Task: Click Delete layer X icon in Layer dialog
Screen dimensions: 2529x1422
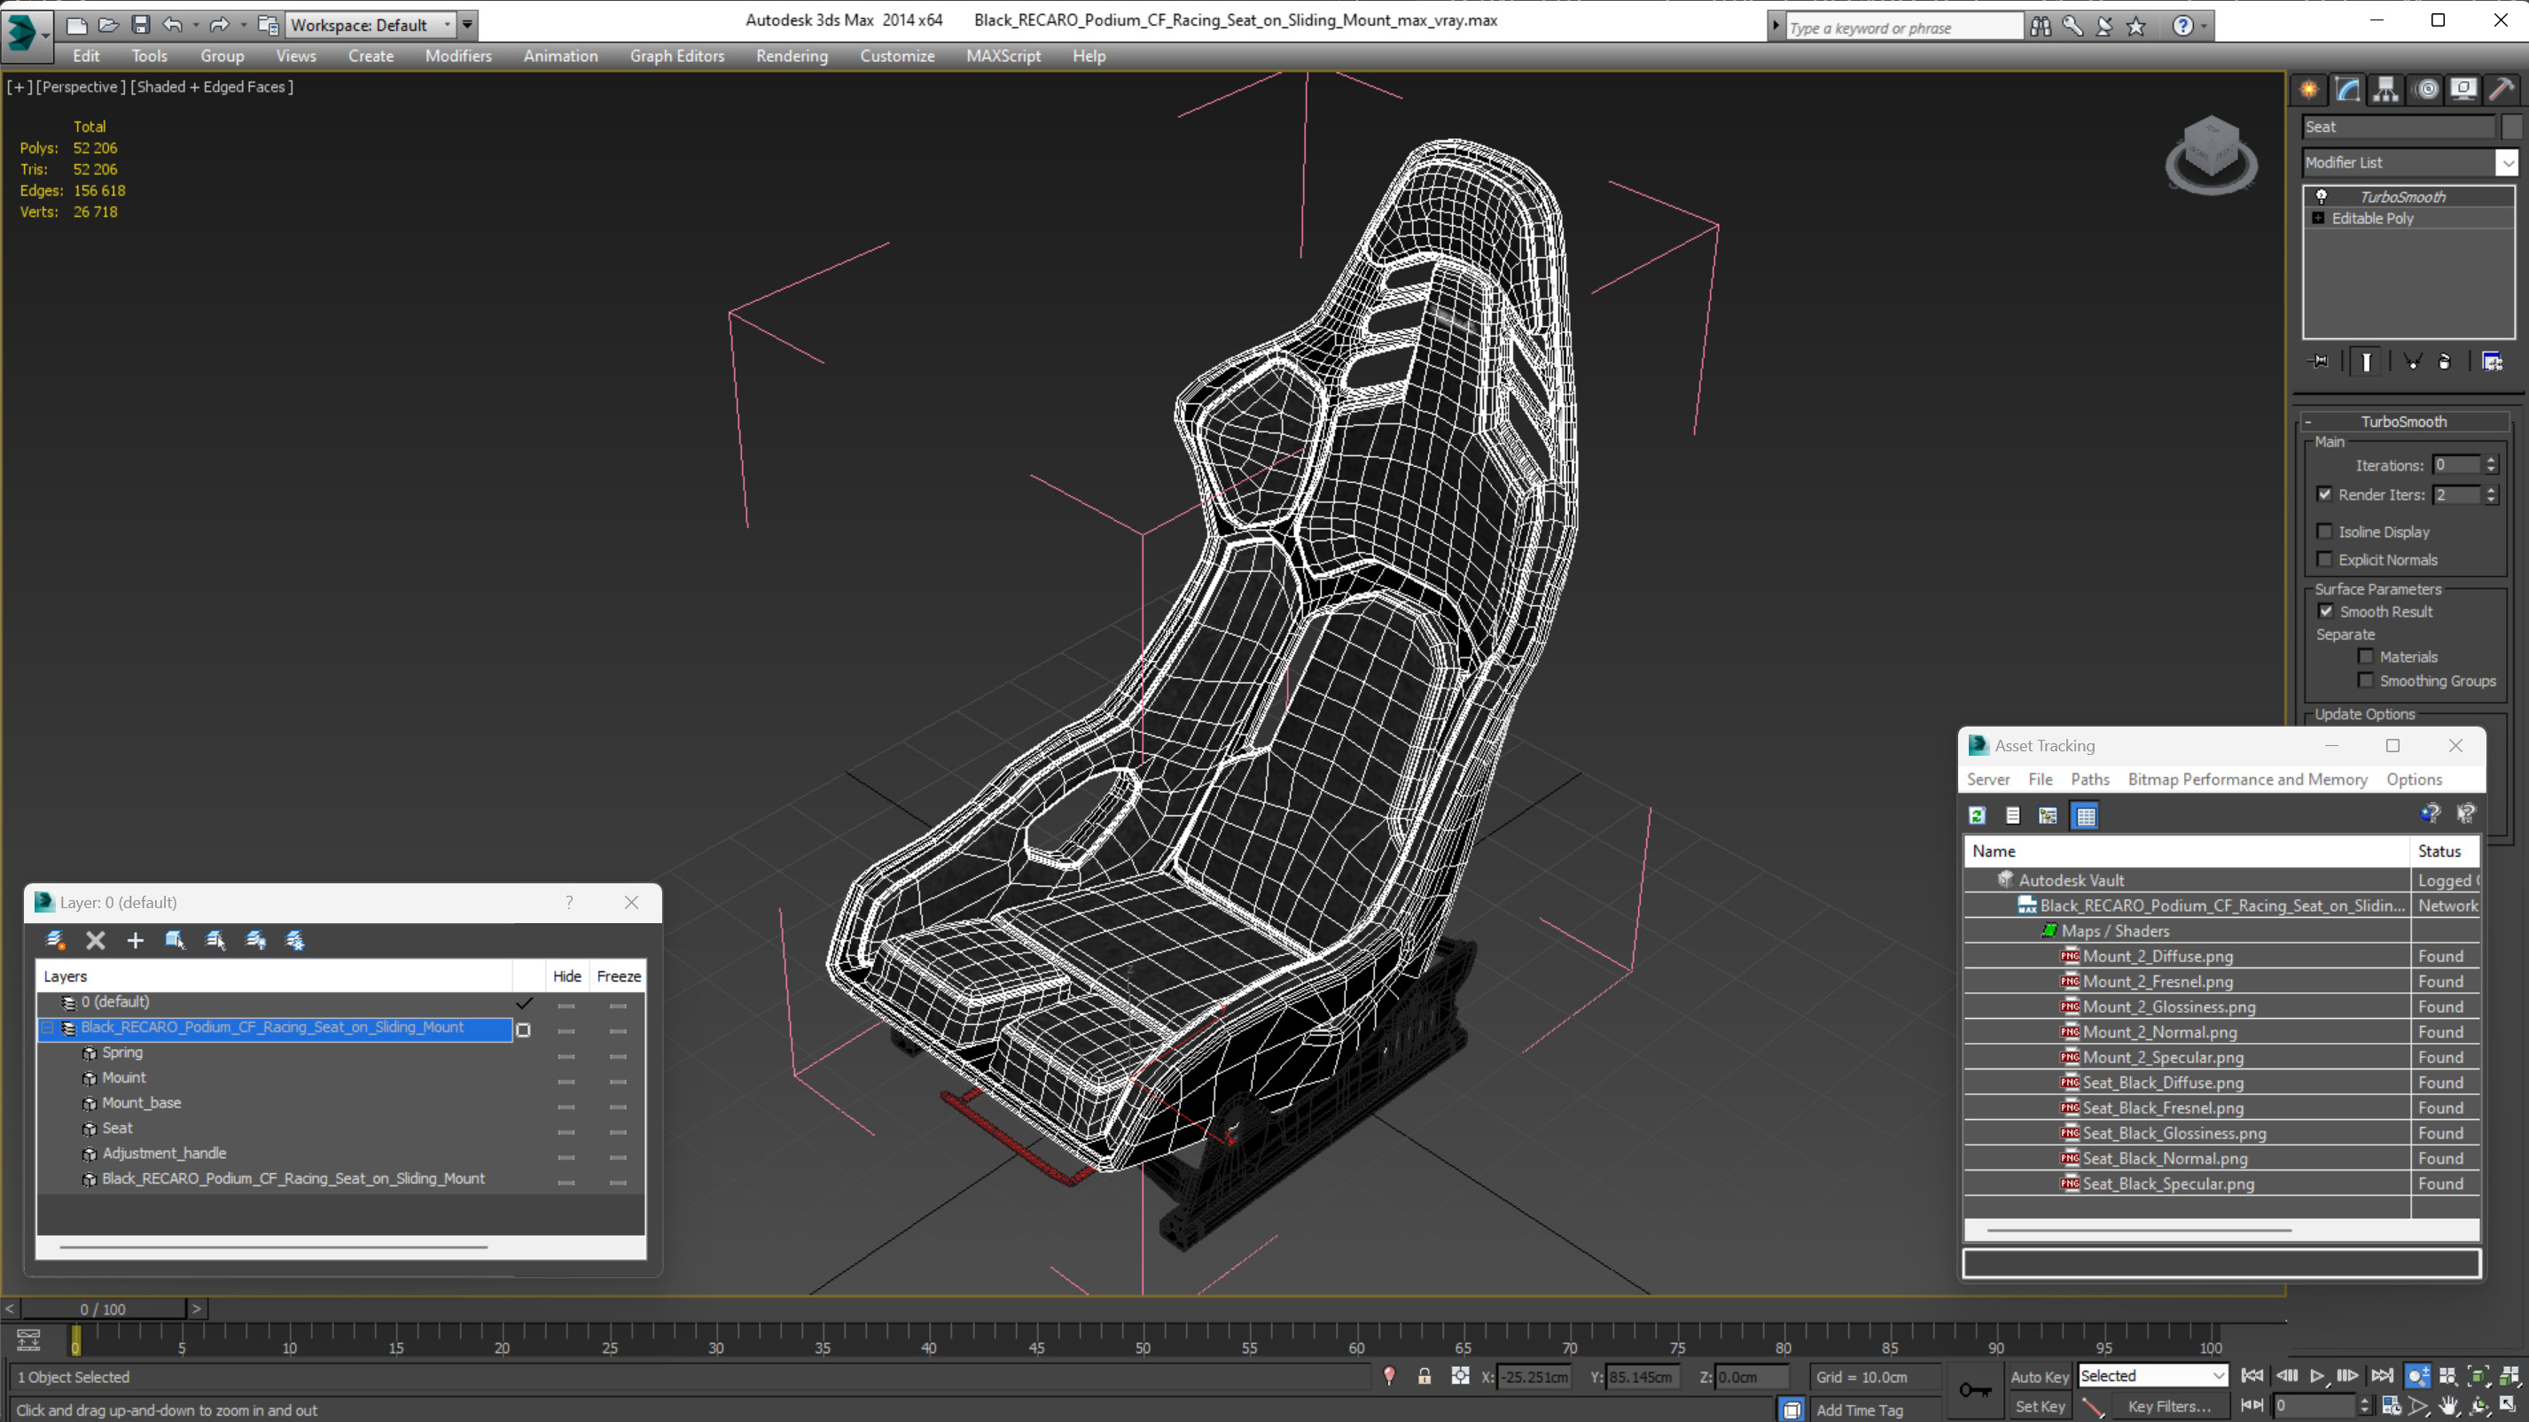Action: coord(95,940)
